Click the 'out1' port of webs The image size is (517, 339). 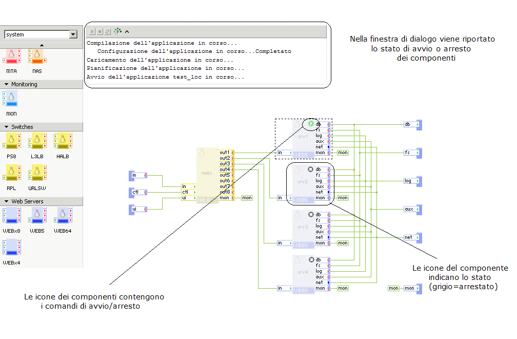coord(227,153)
